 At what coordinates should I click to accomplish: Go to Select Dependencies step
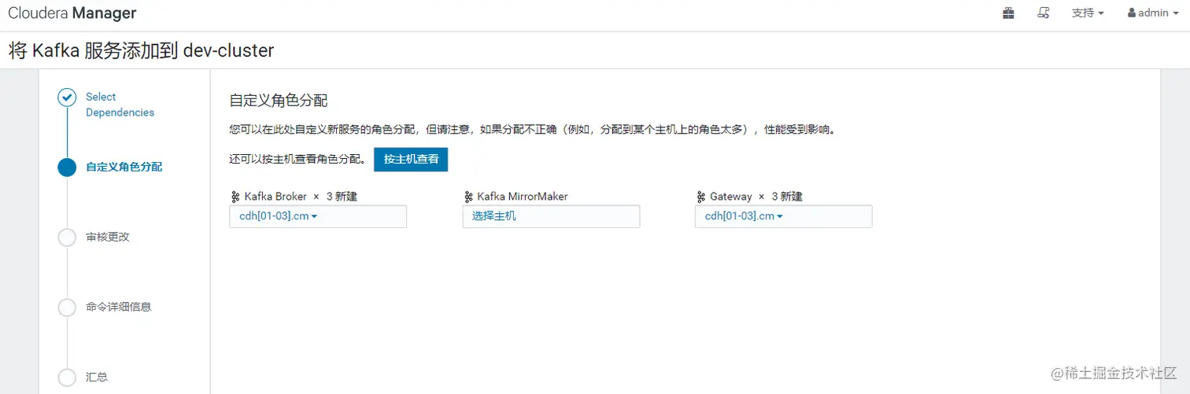(x=120, y=105)
